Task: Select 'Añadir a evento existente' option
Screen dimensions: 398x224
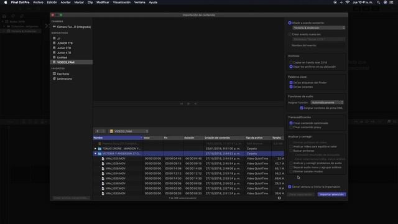Action: click(290, 23)
